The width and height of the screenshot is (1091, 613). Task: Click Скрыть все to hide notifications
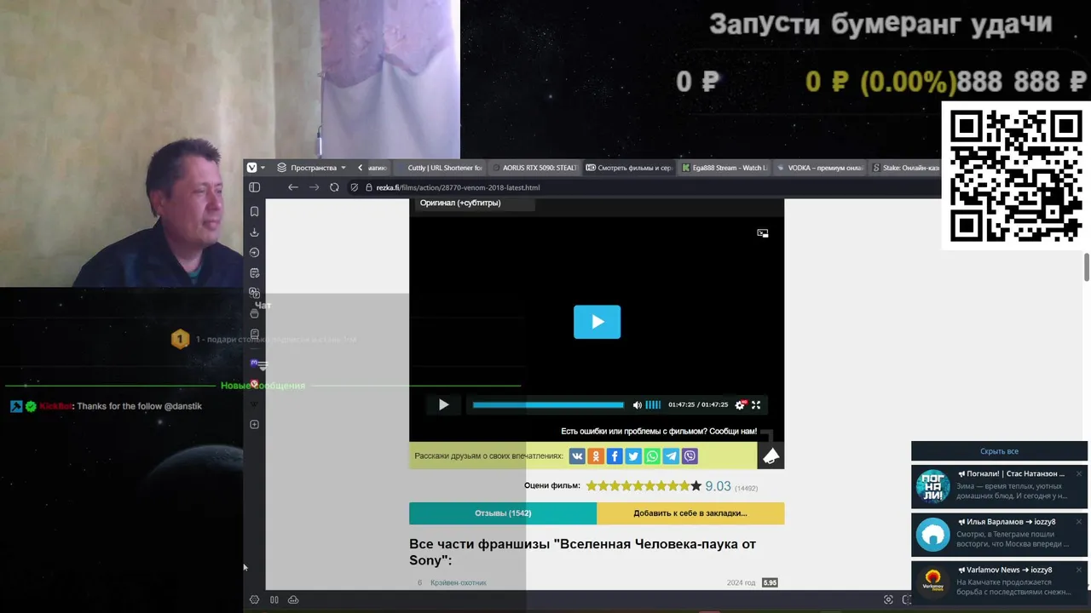[x=999, y=451]
